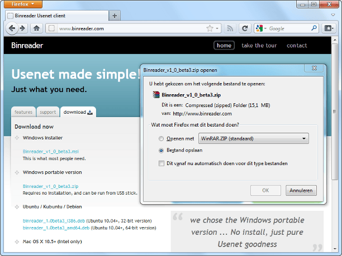Click the WinRAR archive file icon

pos(156,95)
